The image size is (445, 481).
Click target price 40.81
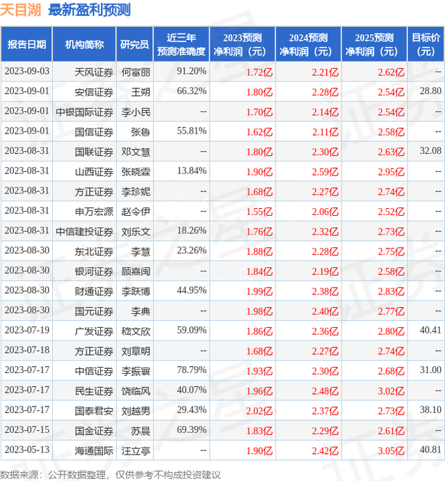[430, 450]
